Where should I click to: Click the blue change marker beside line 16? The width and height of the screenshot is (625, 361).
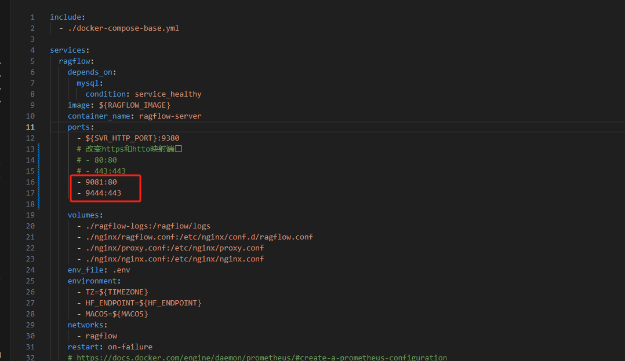point(39,182)
